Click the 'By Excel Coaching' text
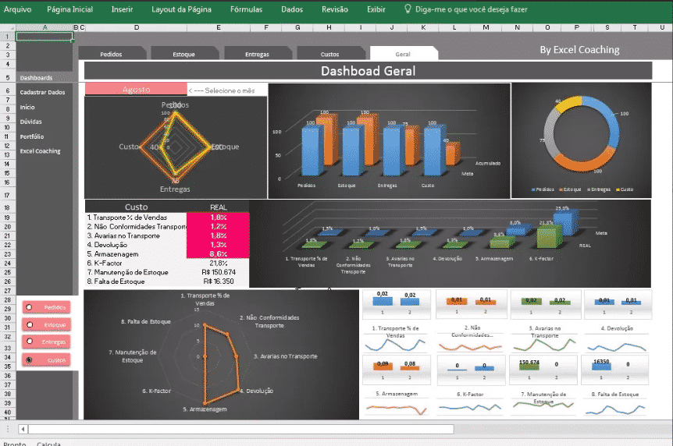673x446 pixels. pos(579,50)
